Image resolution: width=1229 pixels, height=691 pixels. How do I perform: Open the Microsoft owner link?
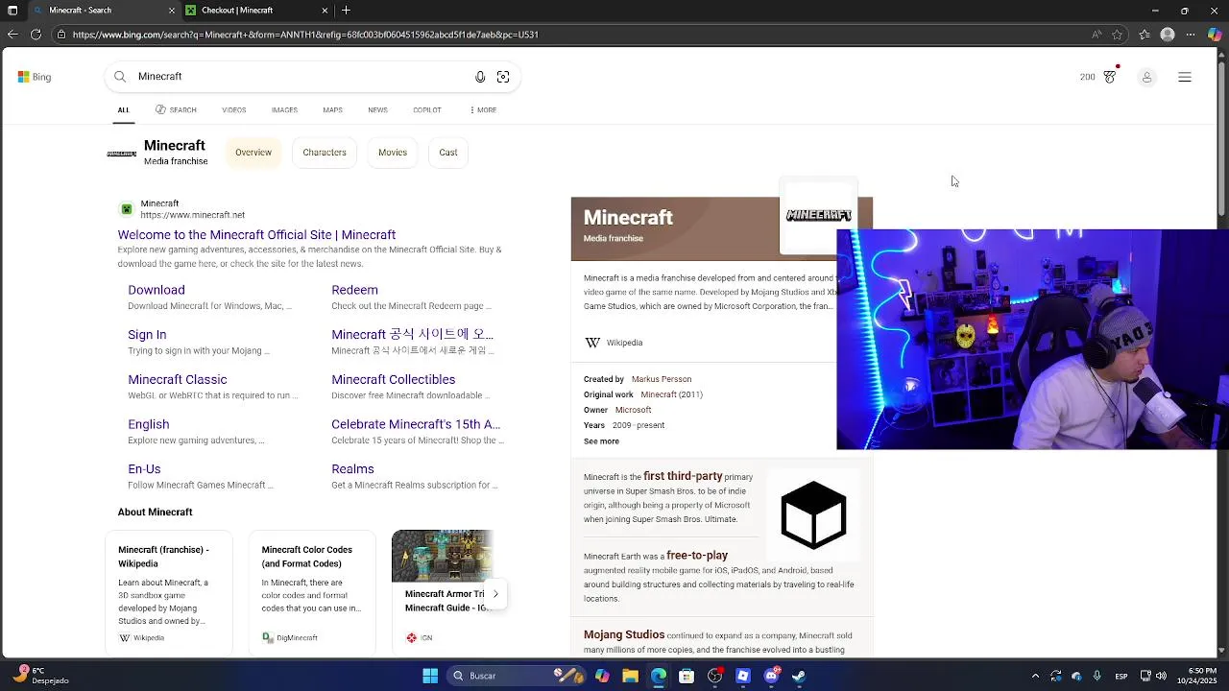click(x=633, y=410)
